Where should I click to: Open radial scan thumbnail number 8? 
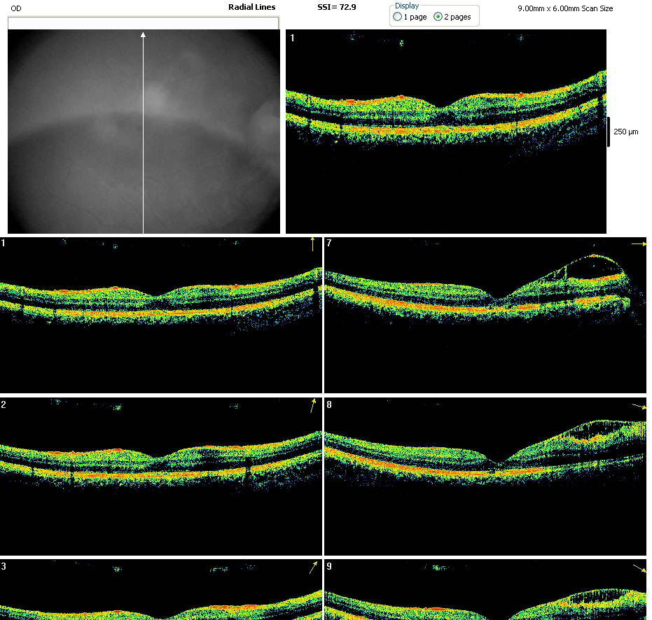[x=485, y=477]
